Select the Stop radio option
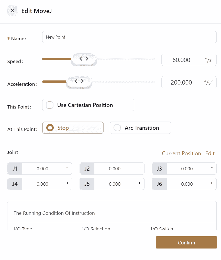Viewport: 221px width, 260px height. click(x=51, y=128)
